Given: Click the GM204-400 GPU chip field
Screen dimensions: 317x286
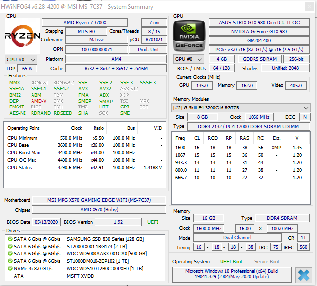Looking at the screenshot, I should tap(259, 41).
